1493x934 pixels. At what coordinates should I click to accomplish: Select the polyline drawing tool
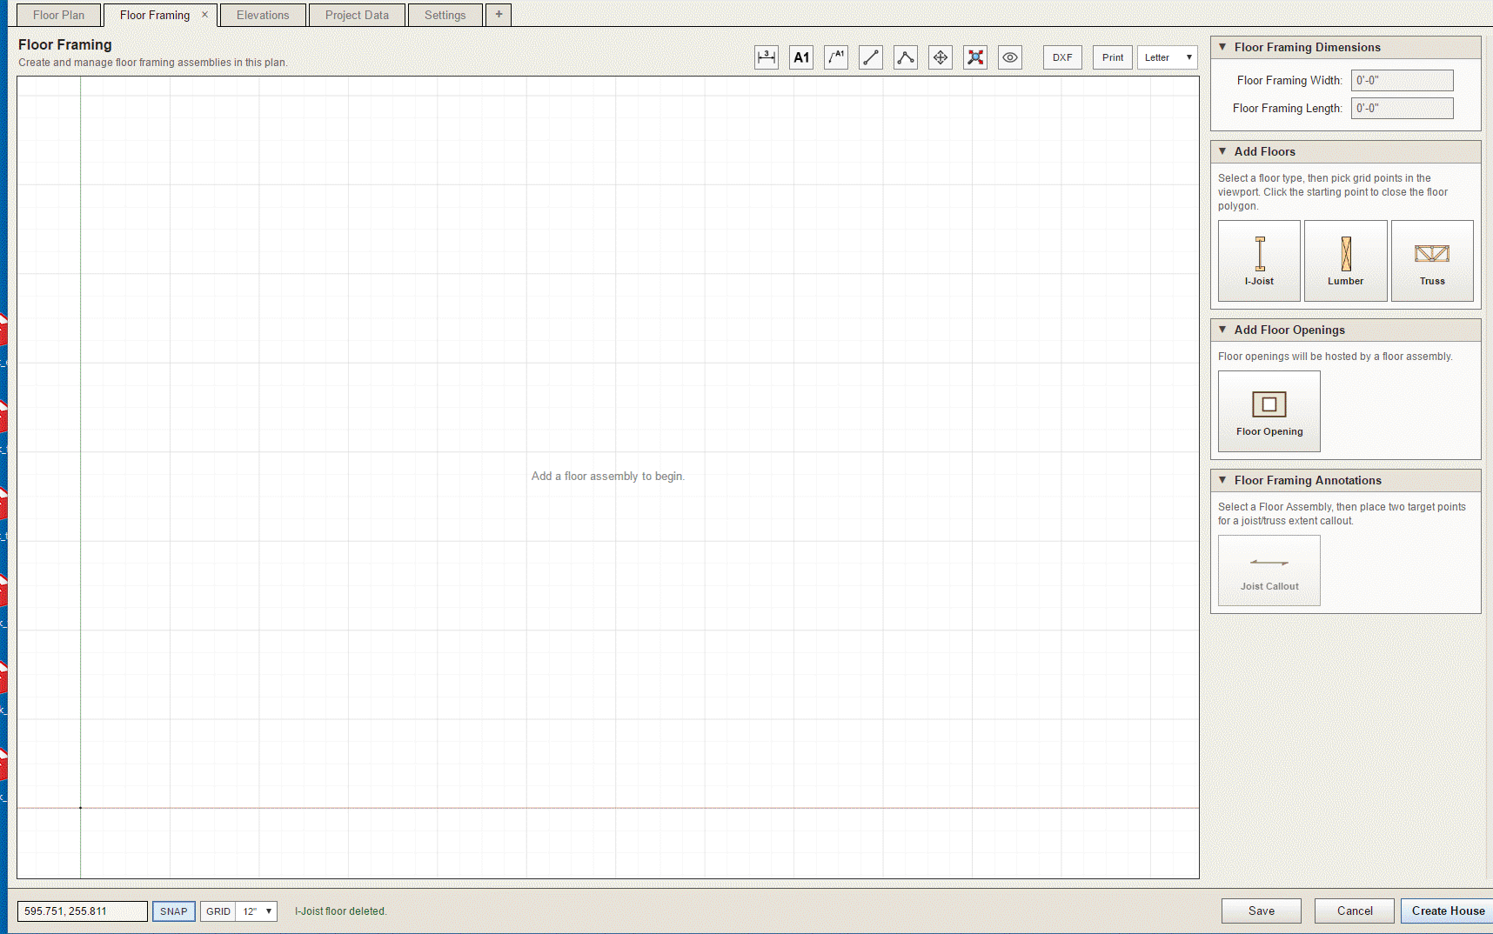pyautogui.click(x=906, y=57)
